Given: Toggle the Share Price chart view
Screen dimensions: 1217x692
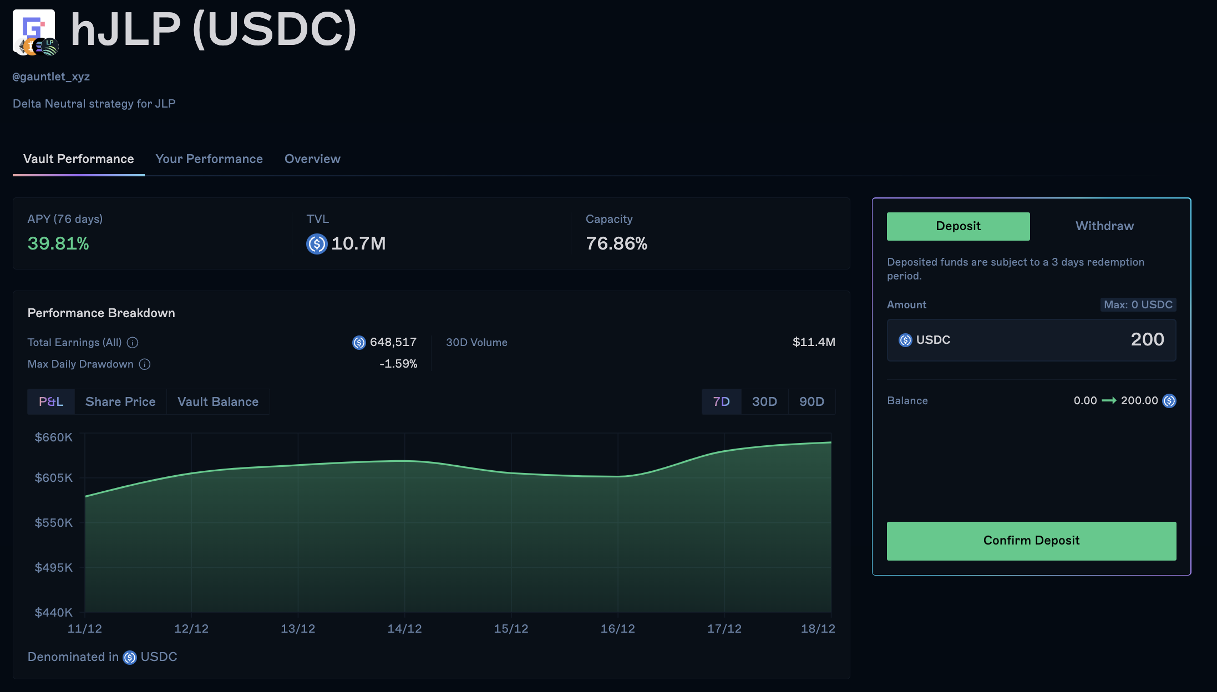Looking at the screenshot, I should click(x=120, y=401).
